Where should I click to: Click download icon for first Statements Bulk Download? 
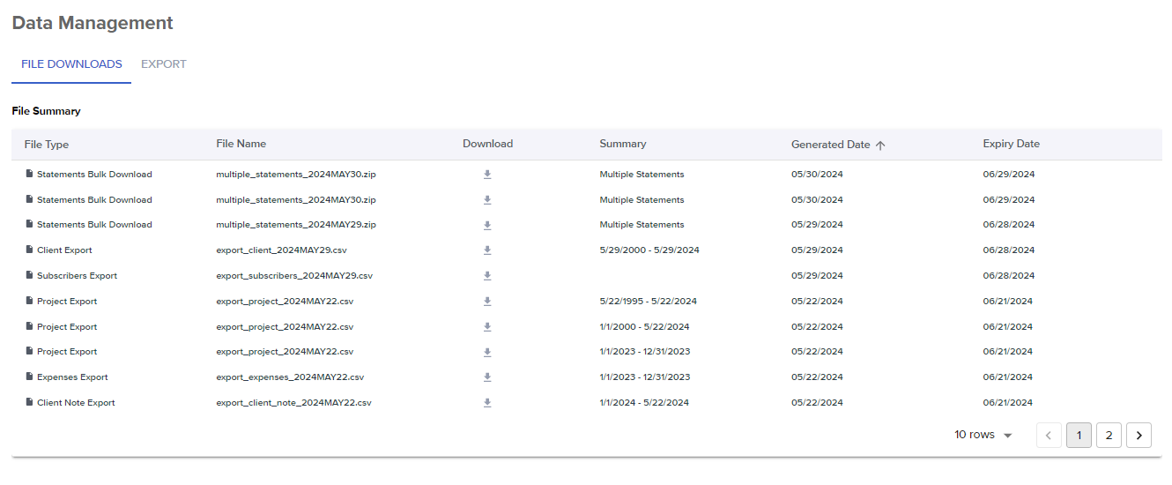487,175
